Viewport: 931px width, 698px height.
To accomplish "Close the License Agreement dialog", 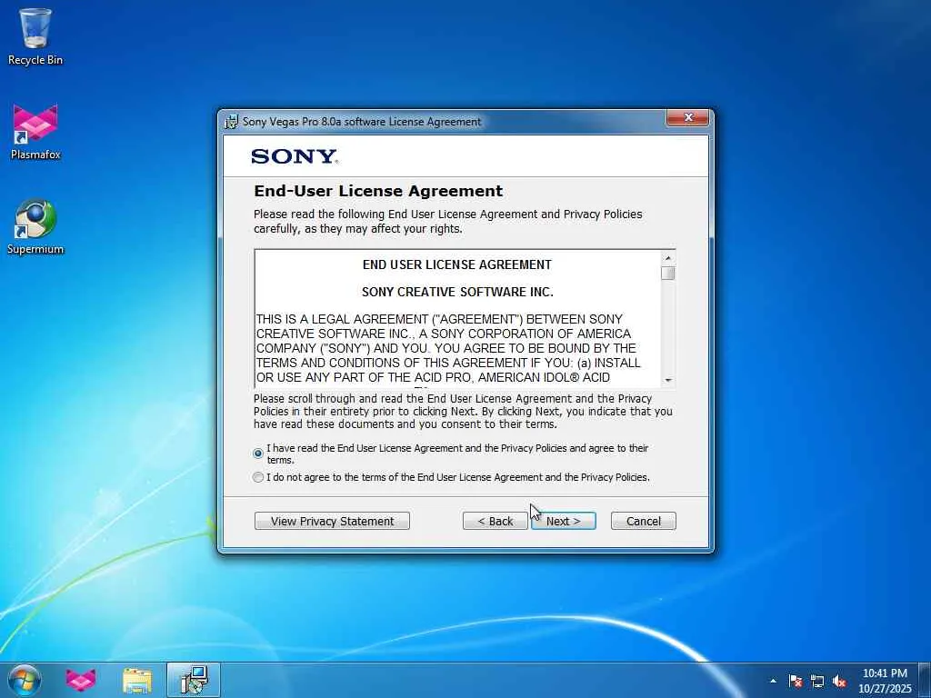I will tap(687, 117).
